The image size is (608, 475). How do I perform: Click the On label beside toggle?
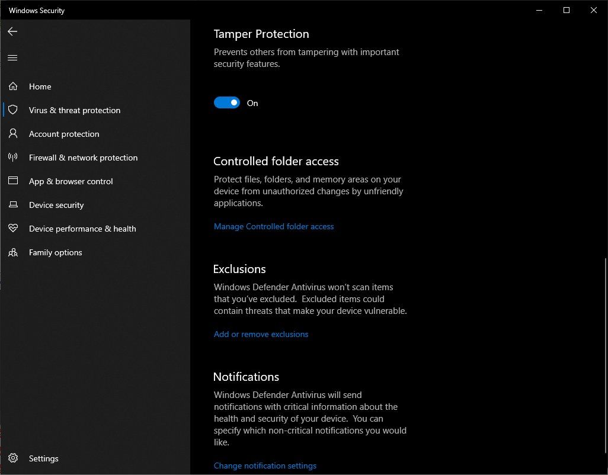[252, 103]
